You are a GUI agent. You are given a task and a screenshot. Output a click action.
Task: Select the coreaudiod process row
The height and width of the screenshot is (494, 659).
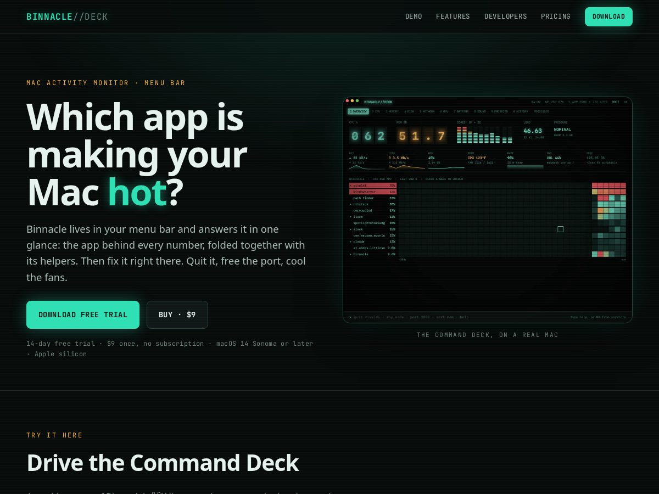373,210
